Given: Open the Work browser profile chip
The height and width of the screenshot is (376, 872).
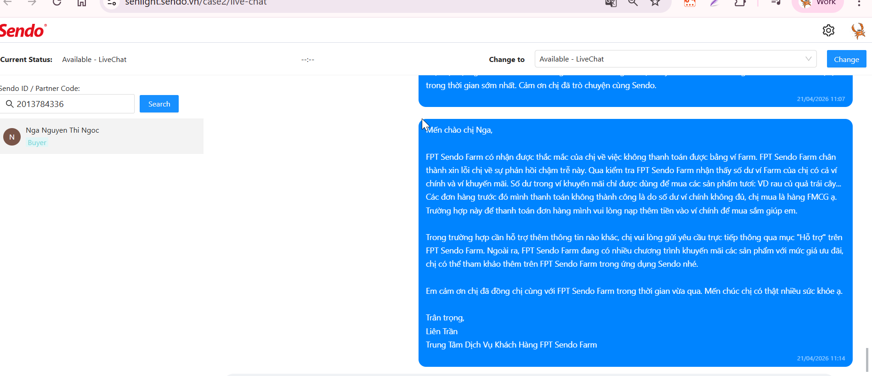Looking at the screenshot, I should point(818,4).
